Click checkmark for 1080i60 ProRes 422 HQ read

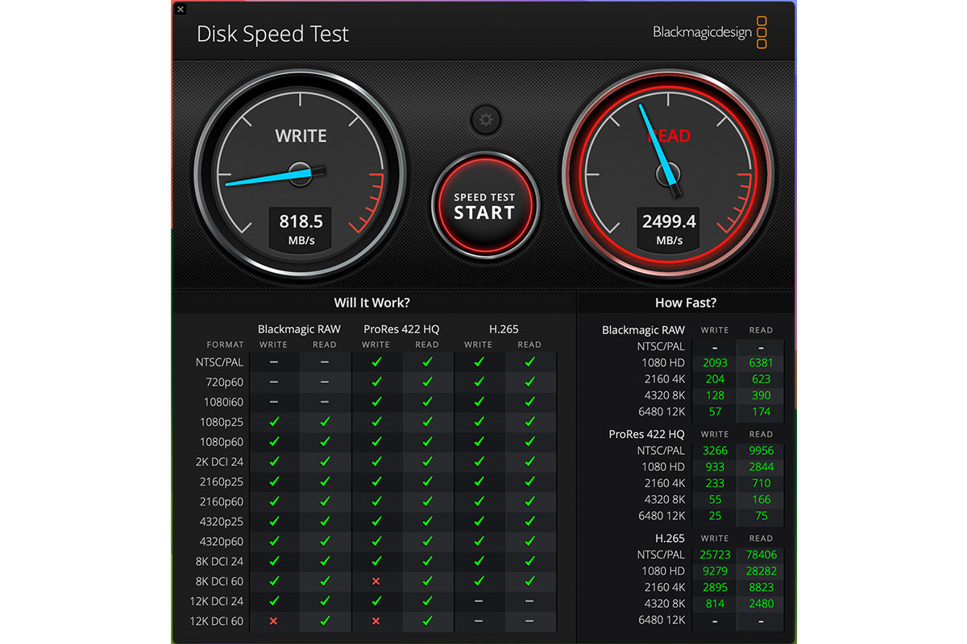pyautogui.click(x=427, y=402)
